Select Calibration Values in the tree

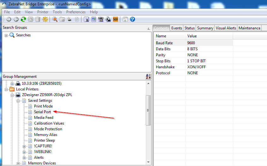coord(49,123)
